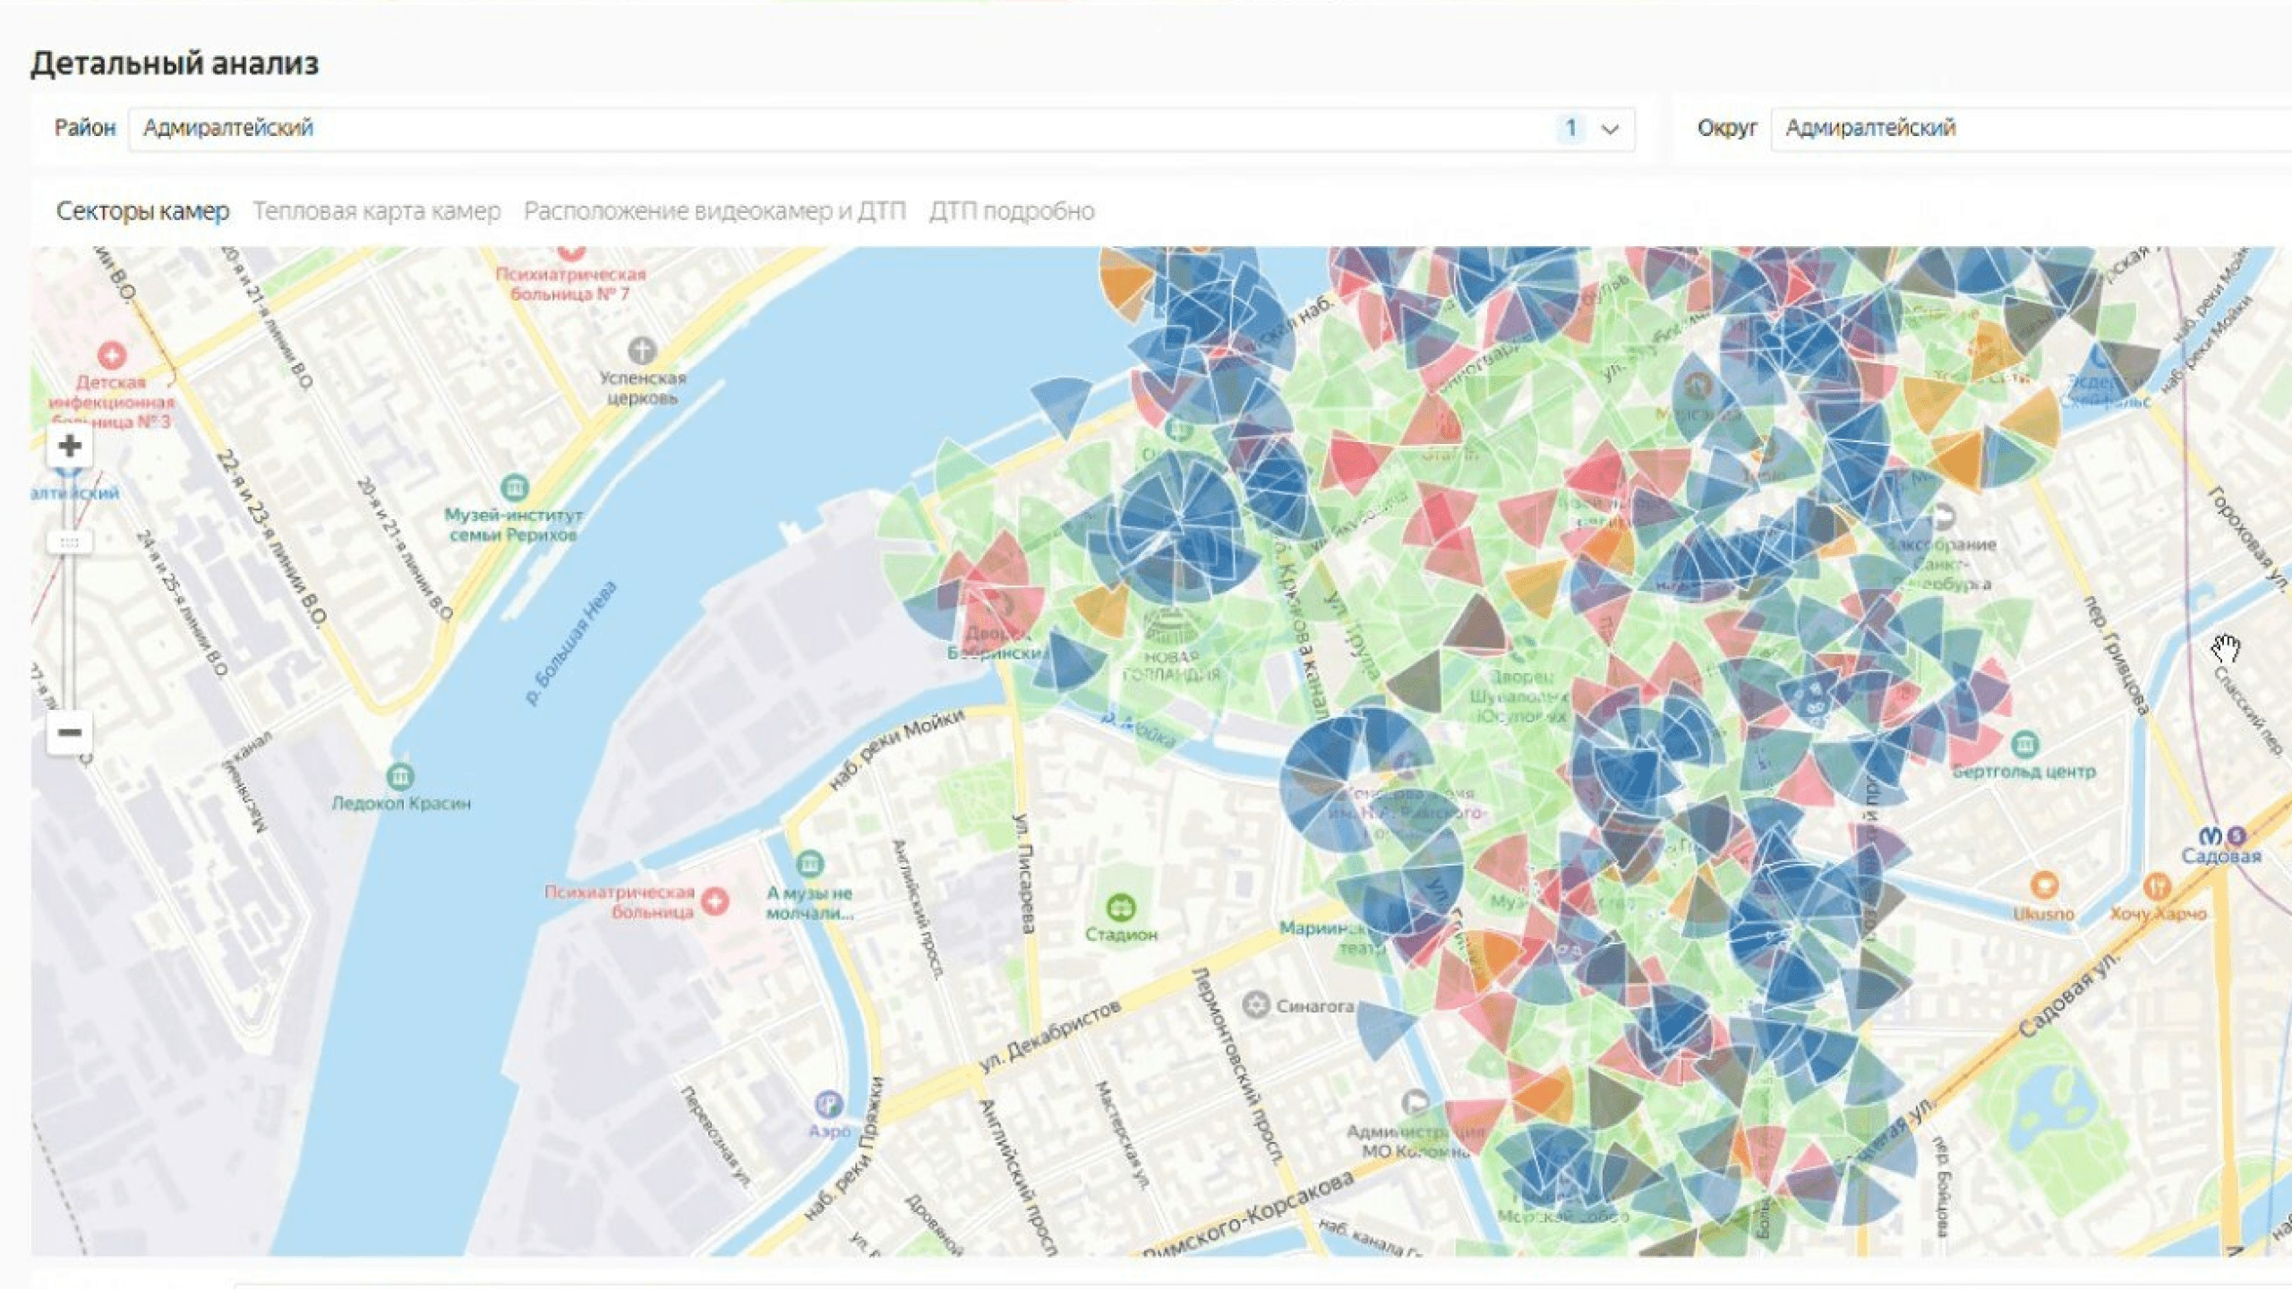Click the Ледокол Красин museum icon
This screenshot has width=2292, height=1289.
(x=400, y=774)
